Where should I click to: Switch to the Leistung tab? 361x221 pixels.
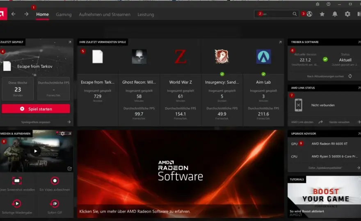[146, 14]
